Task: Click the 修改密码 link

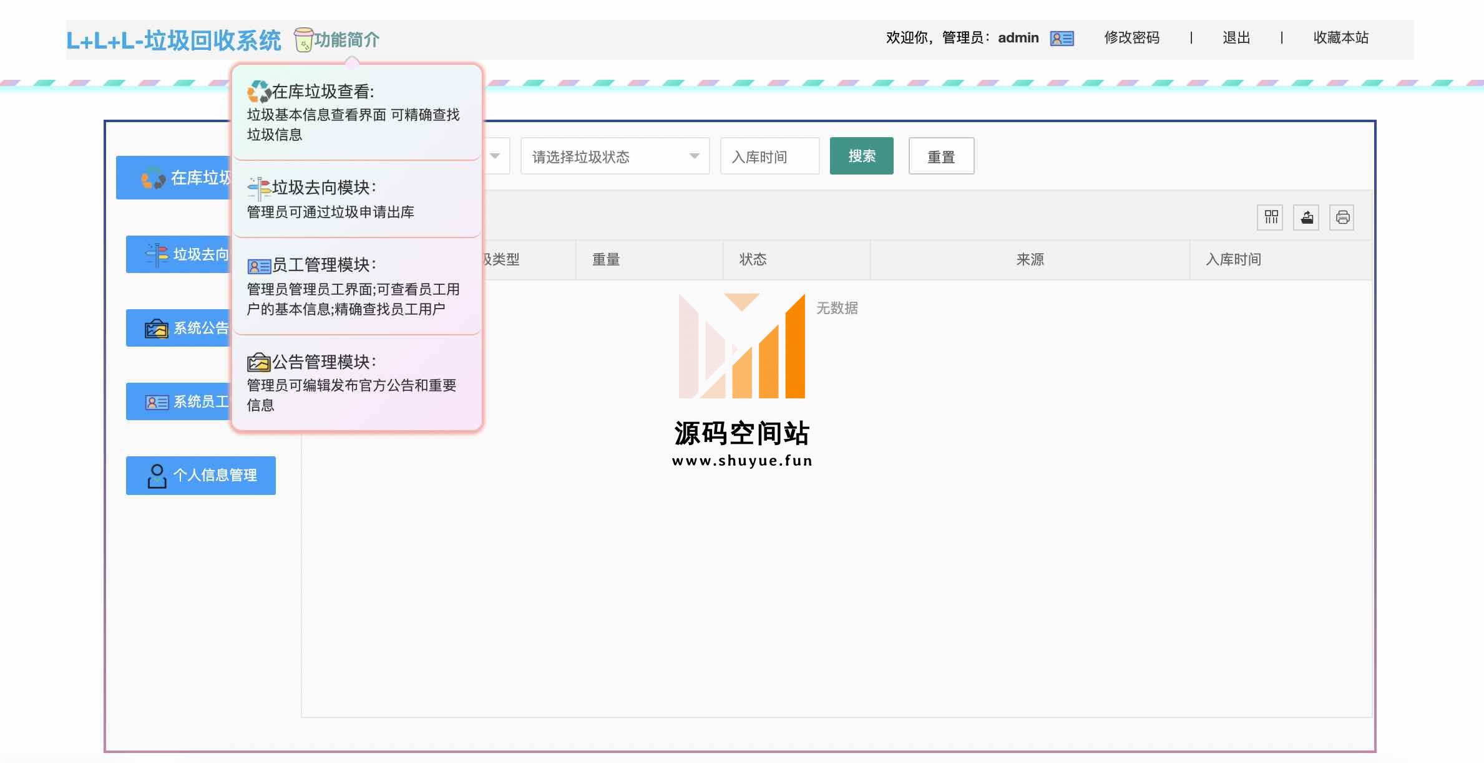Action: tap(1131, 38)
